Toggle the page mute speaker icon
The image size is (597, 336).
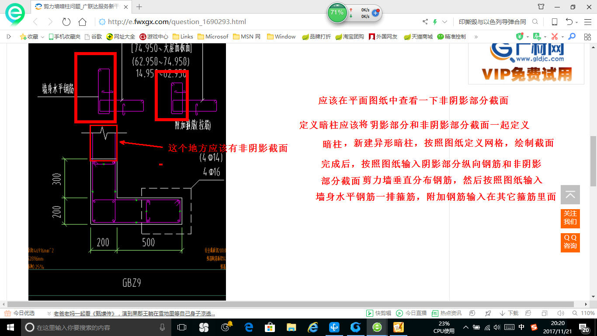(561, 313)
